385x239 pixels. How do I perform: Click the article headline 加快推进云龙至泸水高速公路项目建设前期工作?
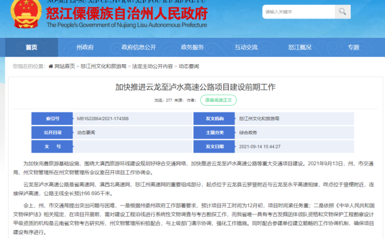tap(195, 87)
